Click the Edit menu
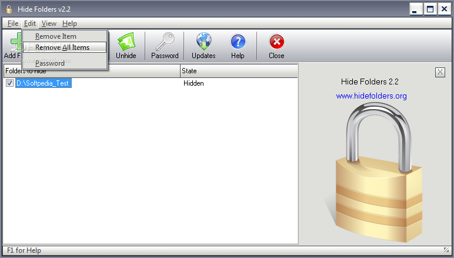Image resolution: width=454 pixels, height=258 pixels. coord(30,23)
